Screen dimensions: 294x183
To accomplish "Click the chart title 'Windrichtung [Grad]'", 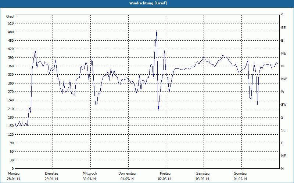I will 148,3.
